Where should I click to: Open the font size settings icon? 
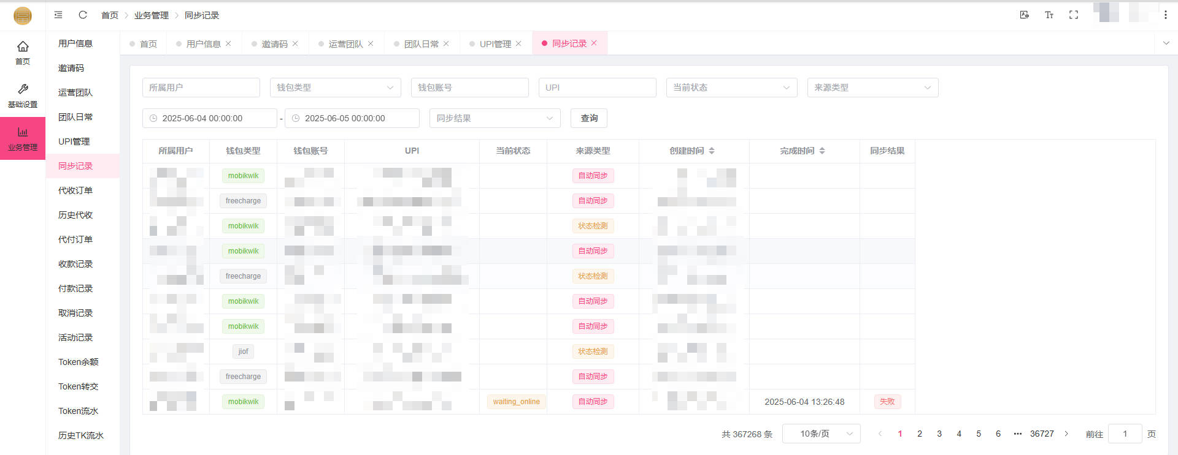(x=1049, y=15)
